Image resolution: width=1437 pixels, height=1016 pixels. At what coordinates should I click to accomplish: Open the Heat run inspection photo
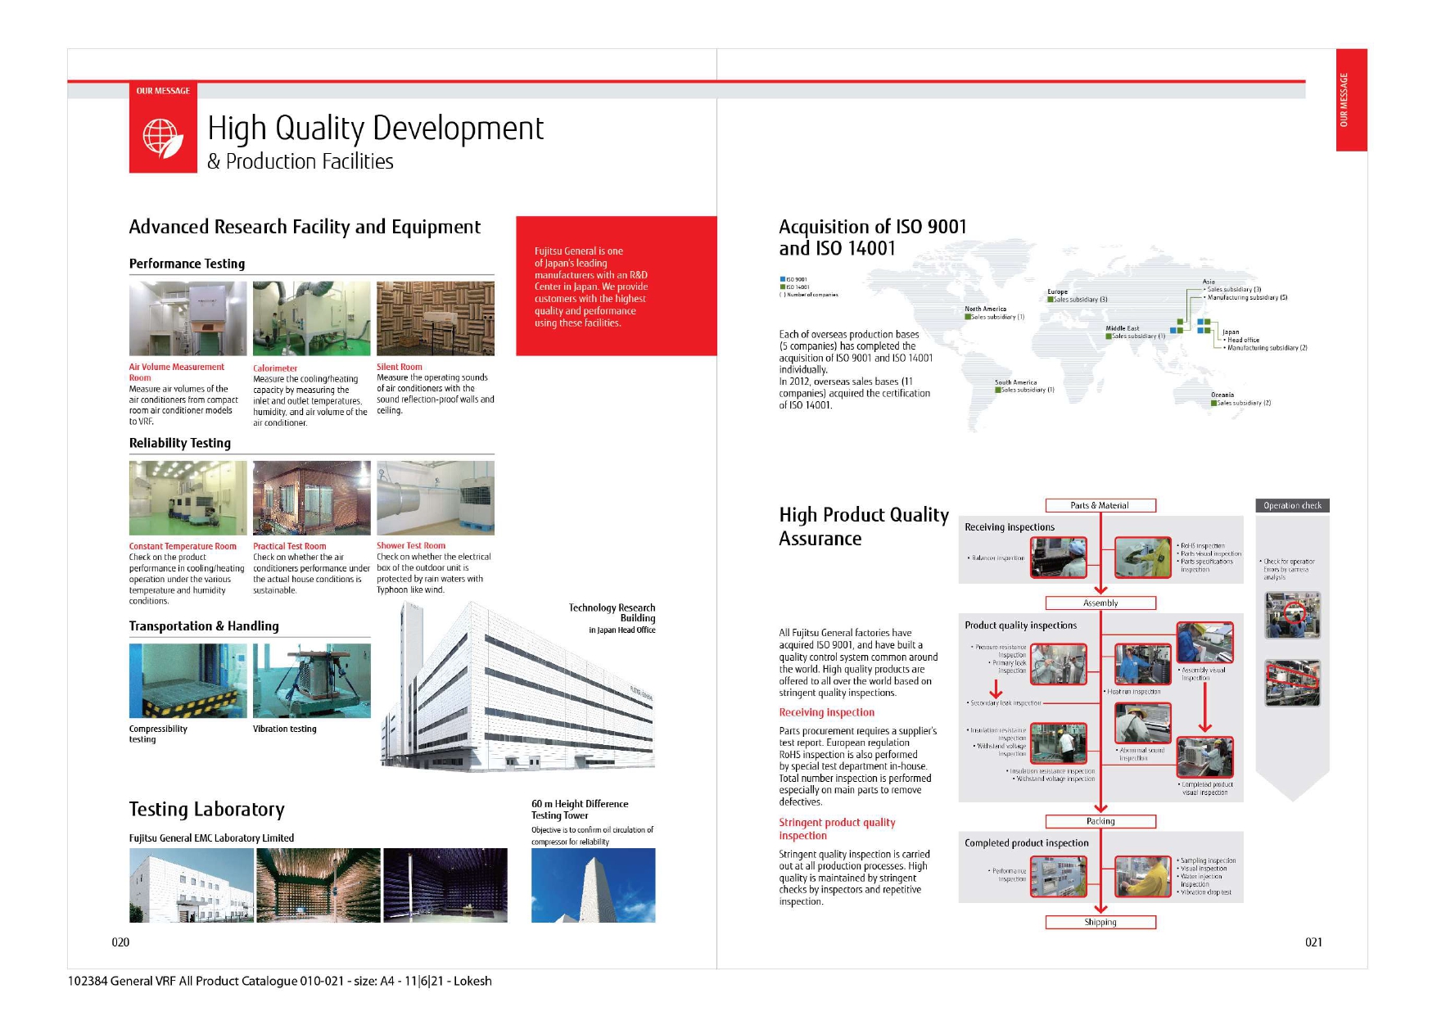tap(1143, 664)
